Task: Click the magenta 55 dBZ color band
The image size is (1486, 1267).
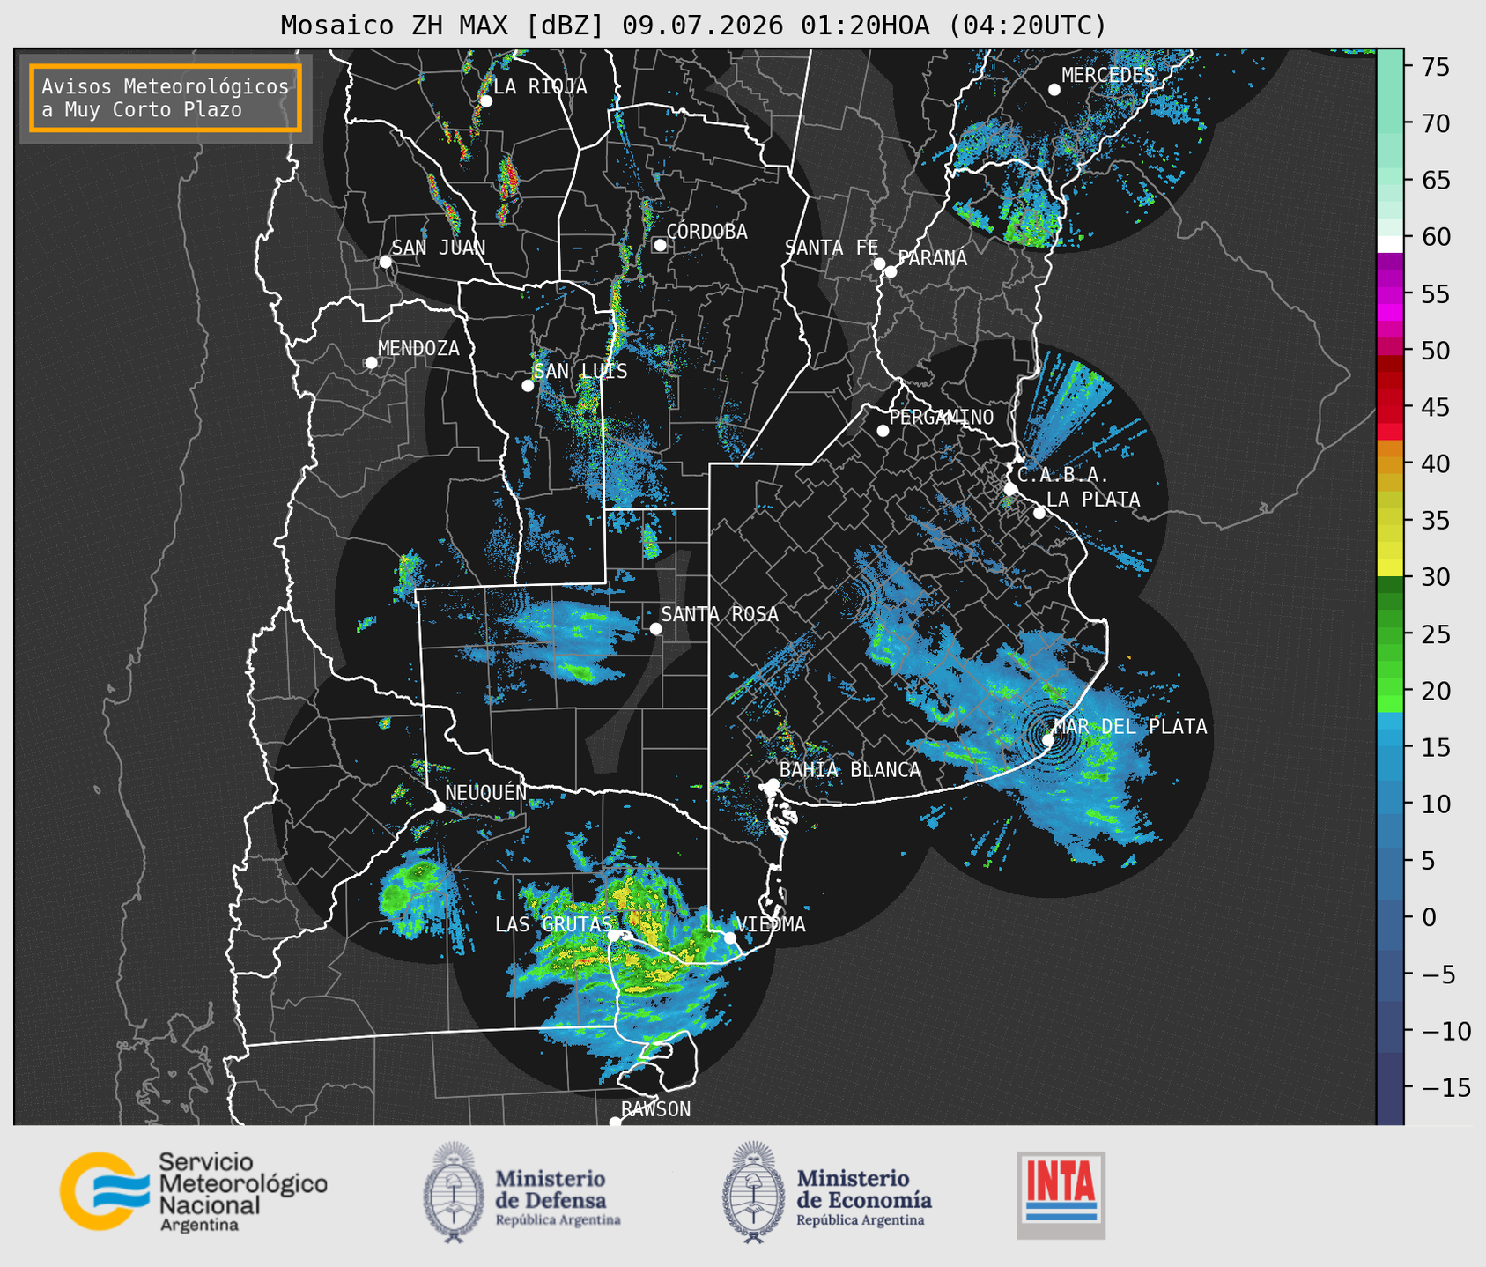Action: 1390,295
